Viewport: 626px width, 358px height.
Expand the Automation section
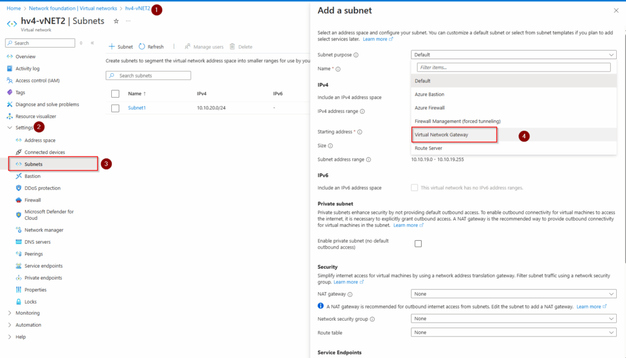tap(10, 325)
